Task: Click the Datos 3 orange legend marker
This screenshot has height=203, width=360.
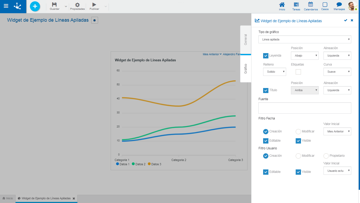Action: (x=149, y=164)
